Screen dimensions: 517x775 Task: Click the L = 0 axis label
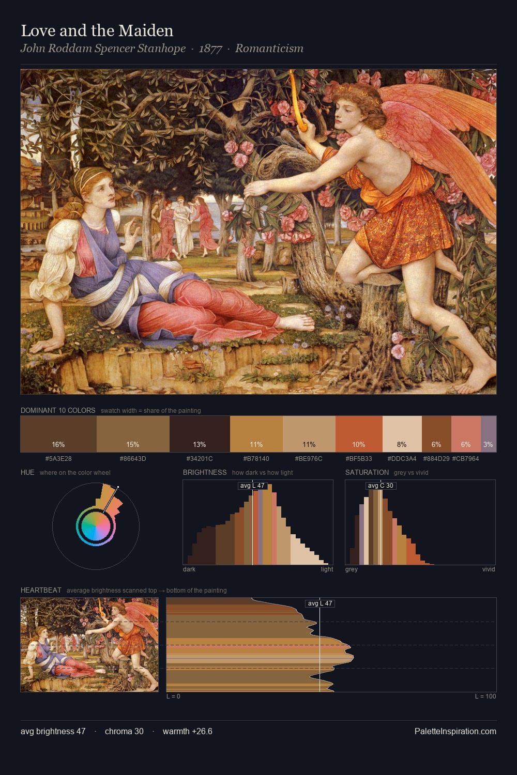coord(173,696)
